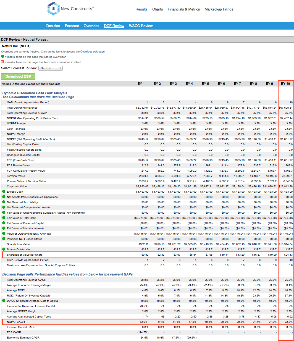Click the override dot for Net Assets from Discontinued Operations
The width and height of the screenshot is (294, 341).
pyautogui.click(x=4, y=197)
